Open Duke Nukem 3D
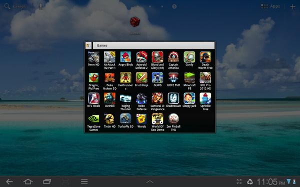This screenshot has width=300, height=187. tap(109, 81)
